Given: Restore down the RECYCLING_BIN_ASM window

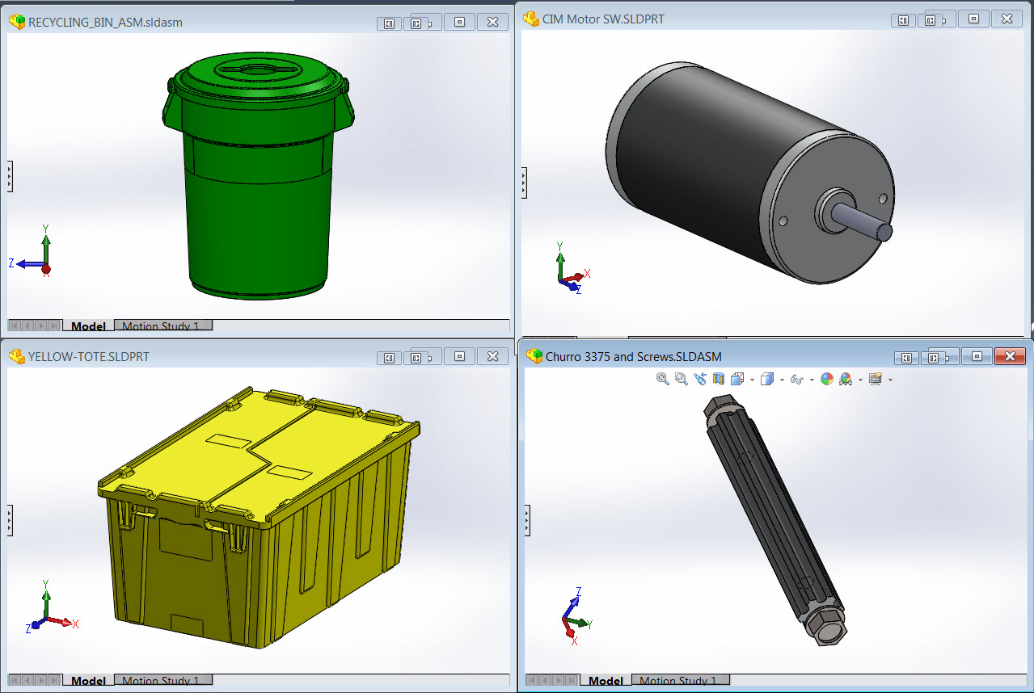Looking at the screenshot, I should (x=458, y=22).
